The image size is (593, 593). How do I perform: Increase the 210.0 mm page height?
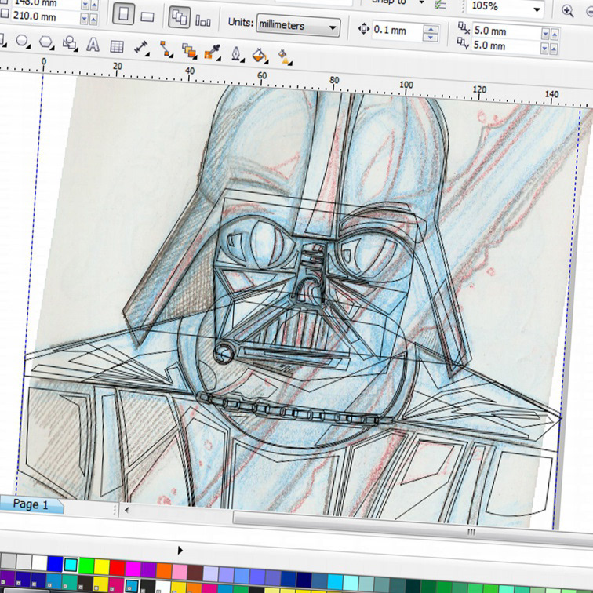(94, 19)
